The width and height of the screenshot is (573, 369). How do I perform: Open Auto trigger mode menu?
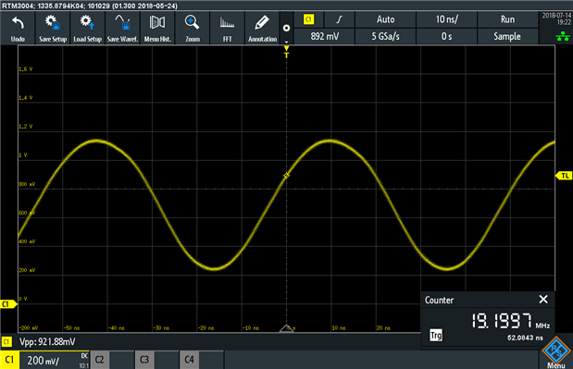tap(385, 19)
